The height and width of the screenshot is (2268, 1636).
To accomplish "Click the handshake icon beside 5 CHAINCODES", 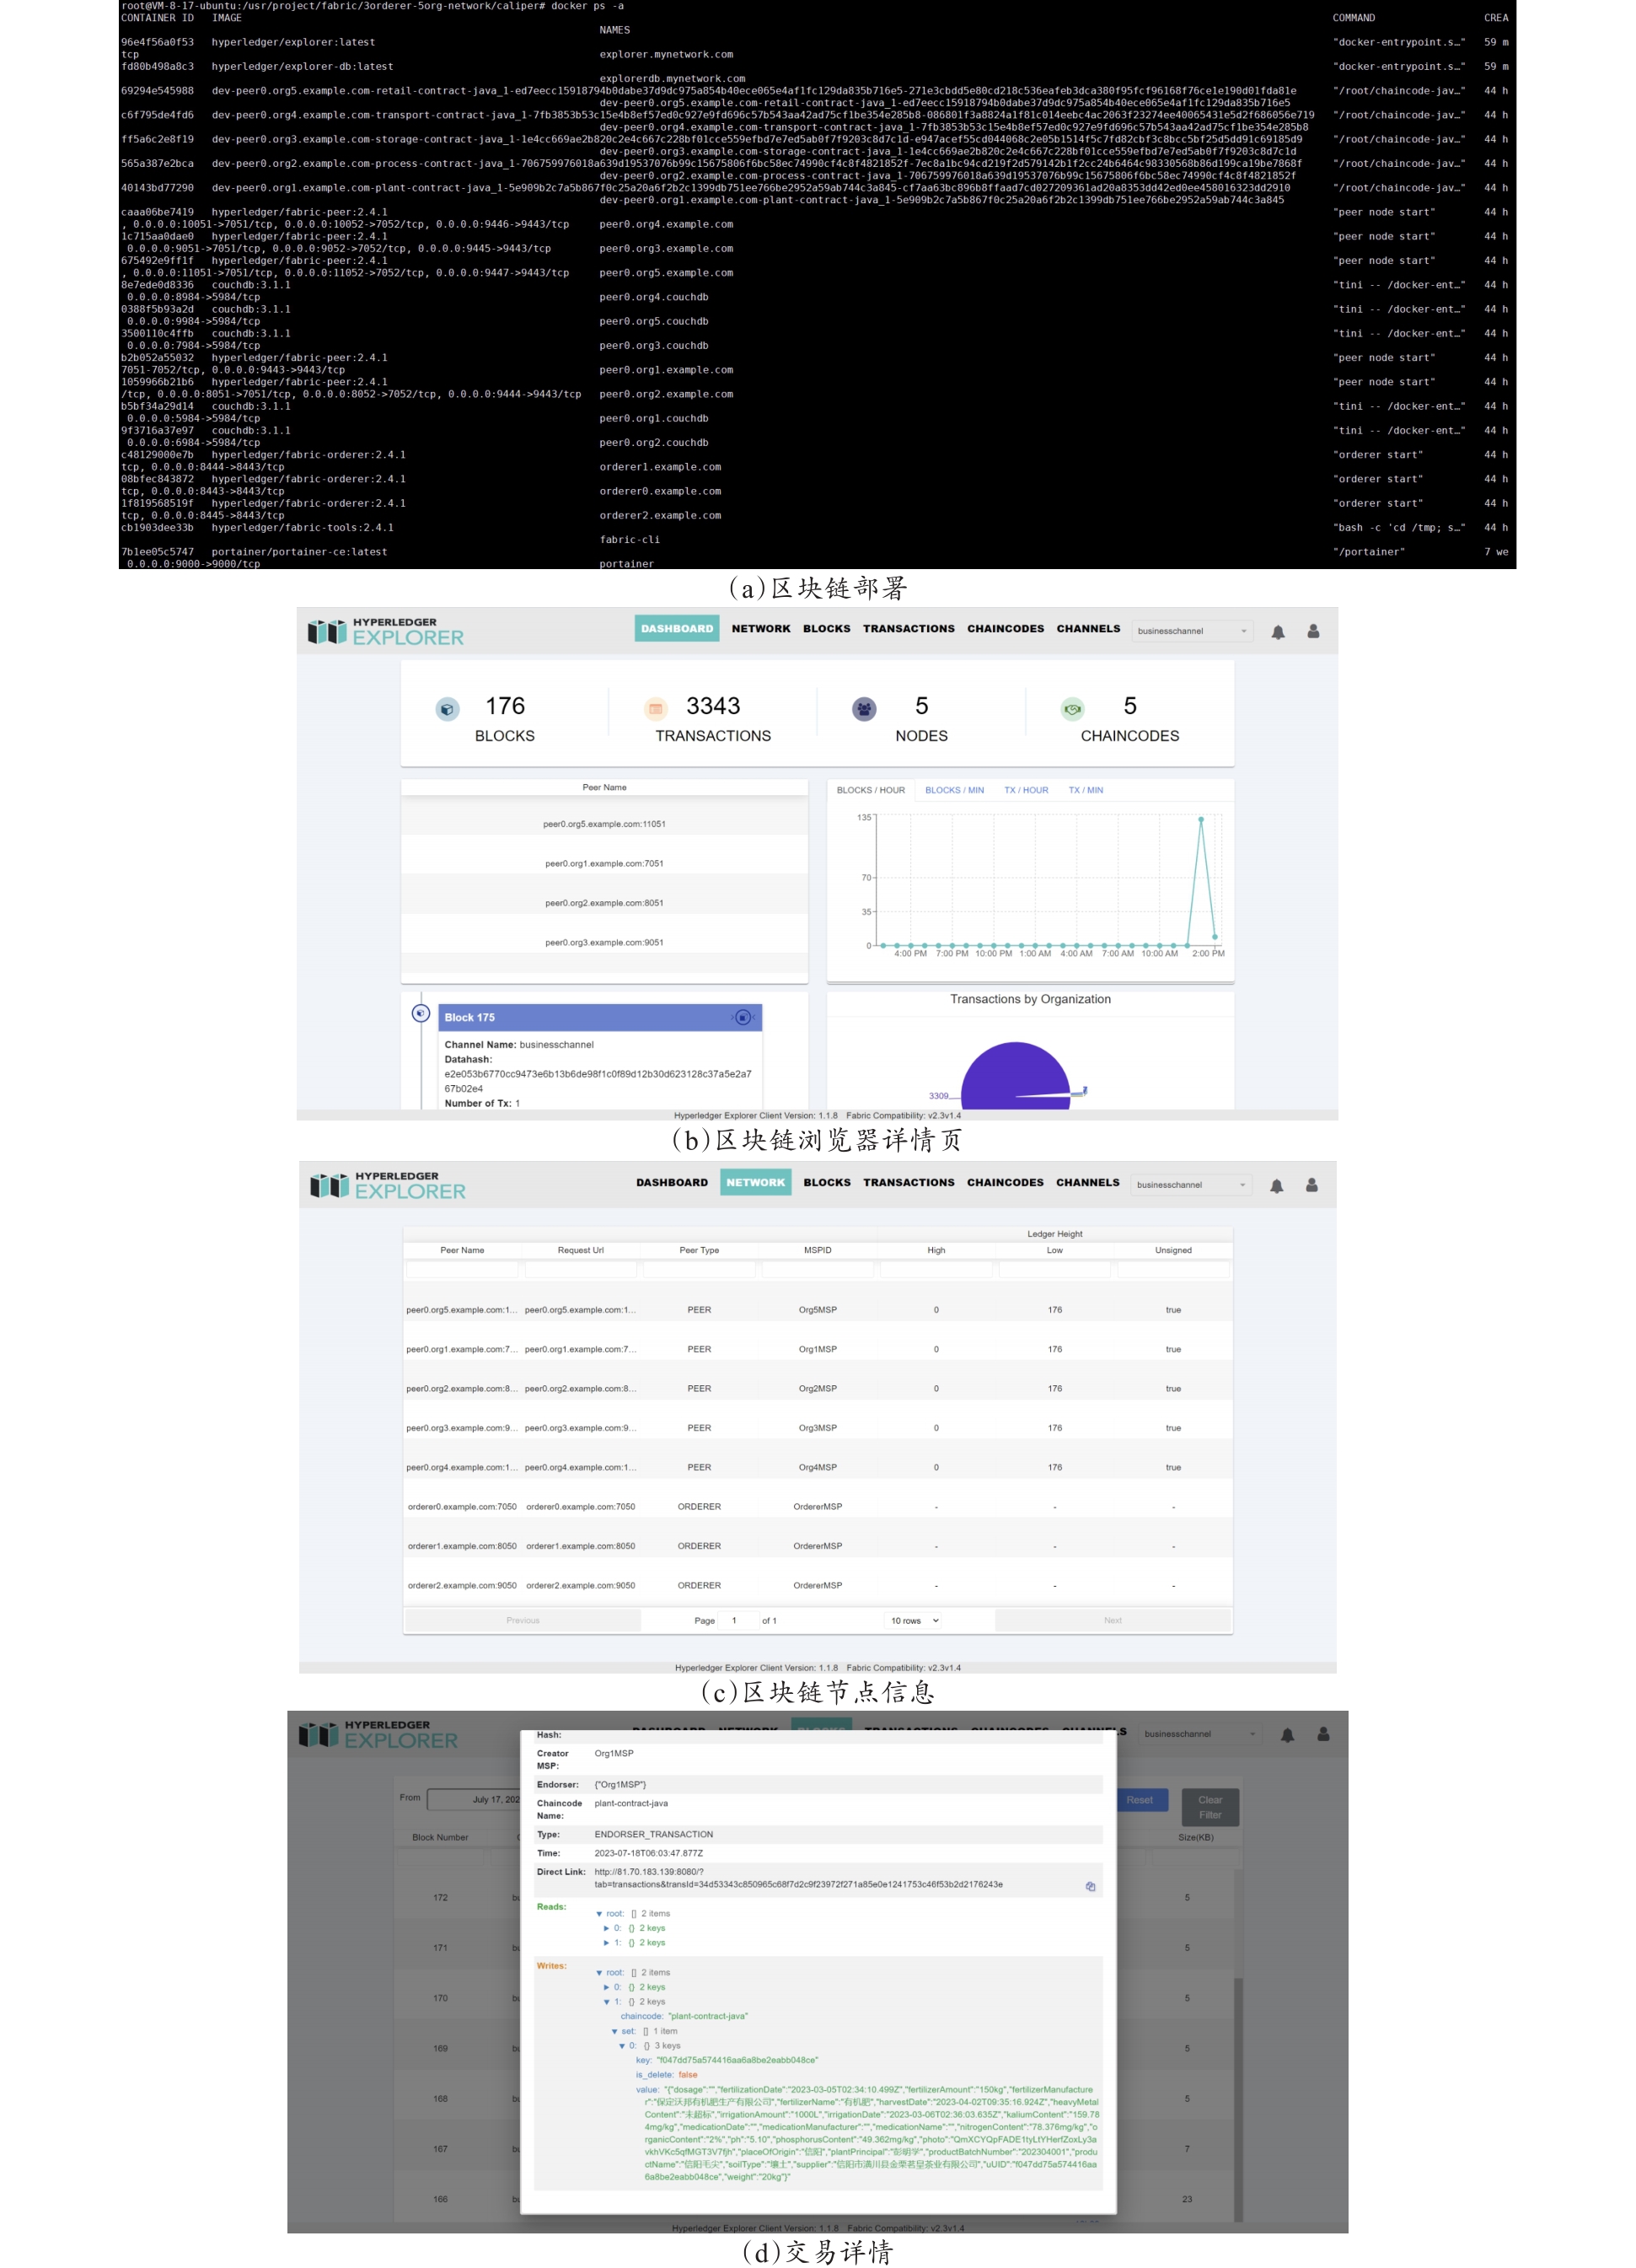I will (x=1072, y=709).
